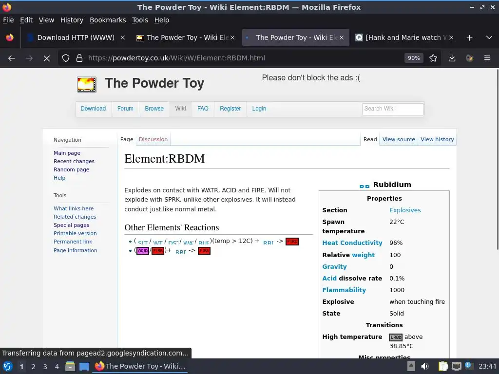Close the Download HTTP (WWW) tab
The height and width of the screenshot is (374, 499).
(x=122, y=37)
